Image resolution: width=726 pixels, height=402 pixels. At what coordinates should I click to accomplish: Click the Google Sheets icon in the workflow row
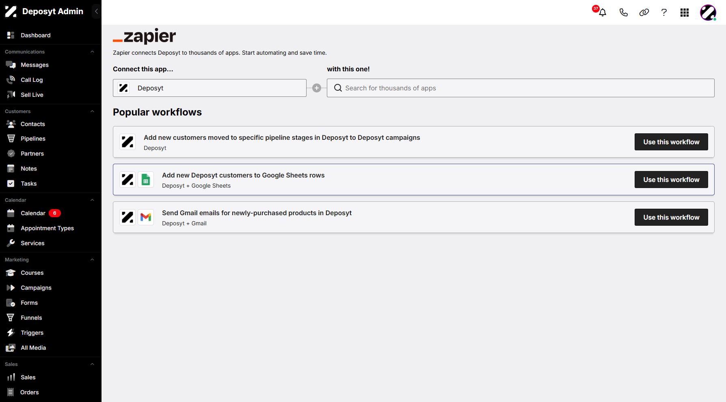146,180
